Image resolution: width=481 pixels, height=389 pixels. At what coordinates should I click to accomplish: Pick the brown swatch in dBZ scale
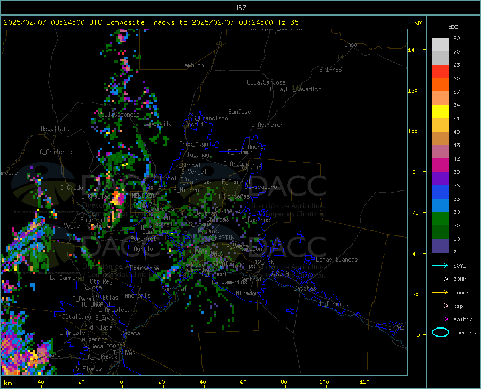pos(440,139)
